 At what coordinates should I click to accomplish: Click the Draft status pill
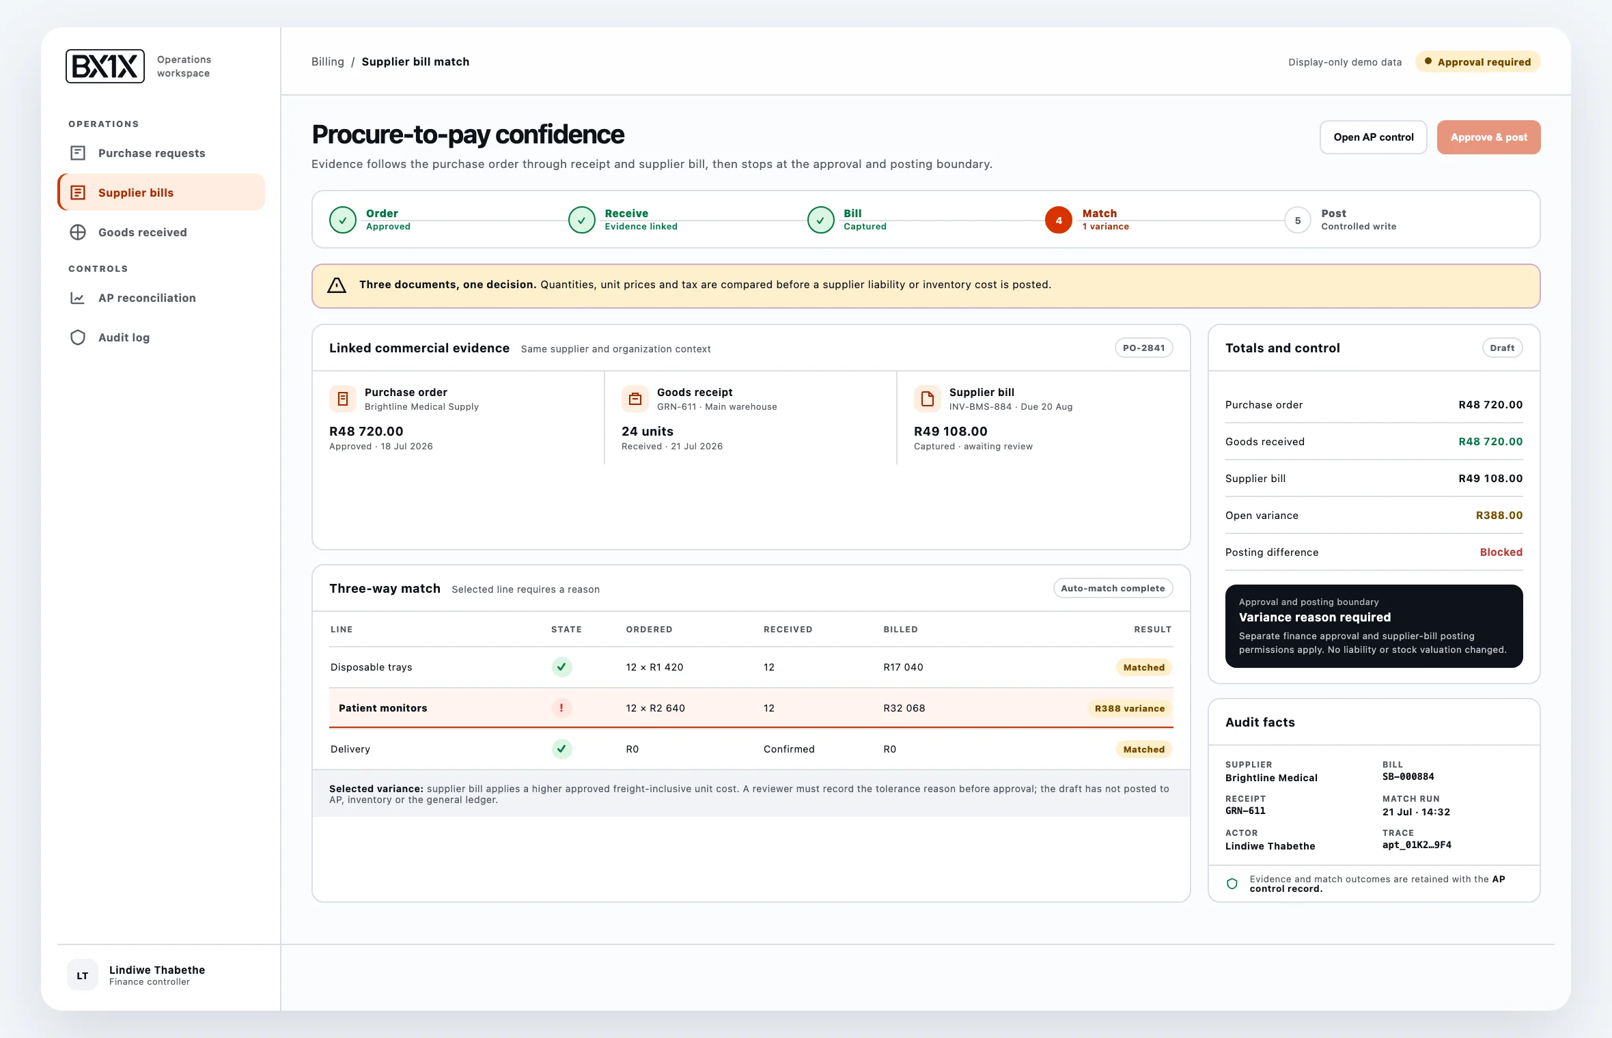coord(1502,348)
